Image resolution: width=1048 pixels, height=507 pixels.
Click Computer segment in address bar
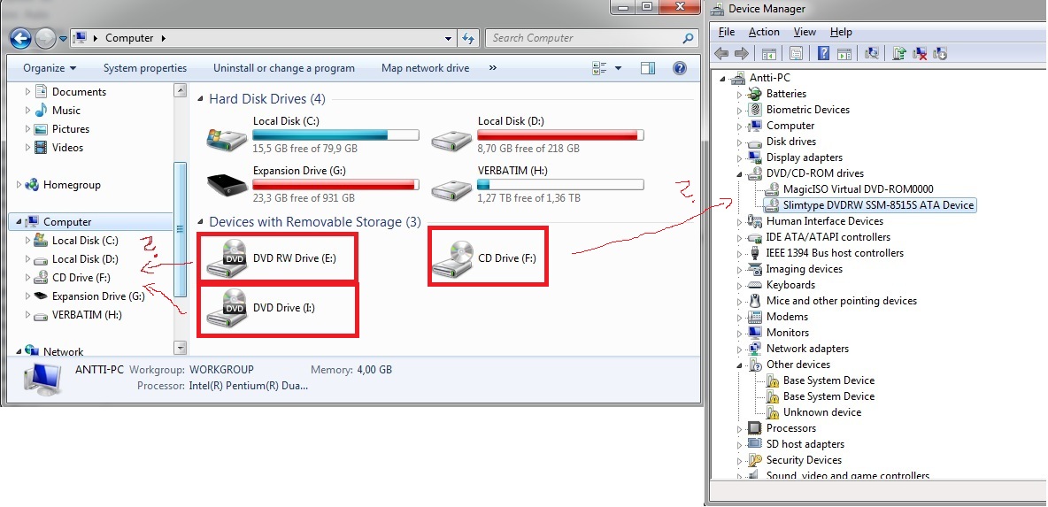tap(129, 38)
